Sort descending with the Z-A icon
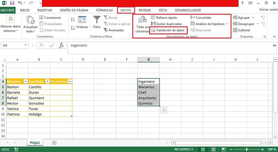The width and height of the screenshot is (278, 152). pos(73,28)
